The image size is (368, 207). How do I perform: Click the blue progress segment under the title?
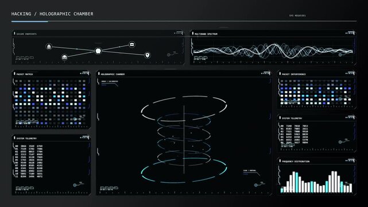click(x=30, y=21)
